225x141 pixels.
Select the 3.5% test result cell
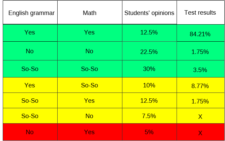click(200, 70)
